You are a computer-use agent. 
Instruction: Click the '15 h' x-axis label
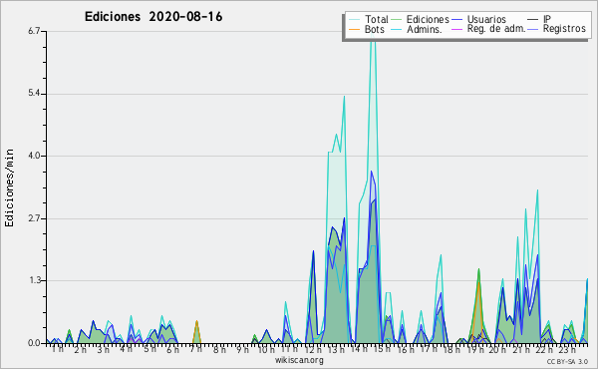(382, 349)
